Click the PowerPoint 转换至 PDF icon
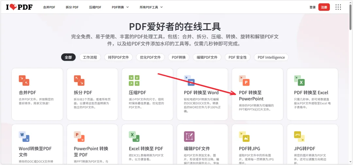Viewport: 353px width, 165px height. [79, 137]
